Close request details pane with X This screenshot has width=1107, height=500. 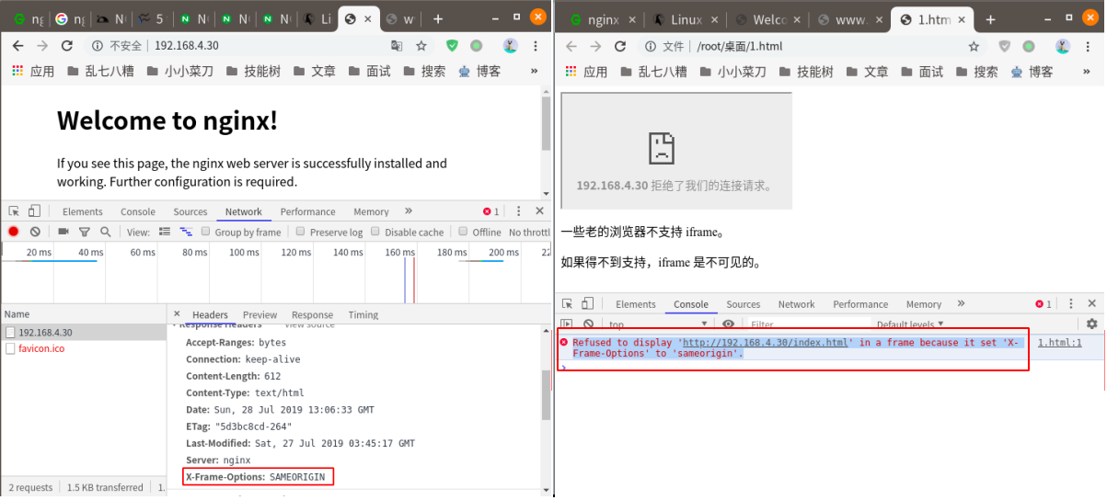pos(177,314)
